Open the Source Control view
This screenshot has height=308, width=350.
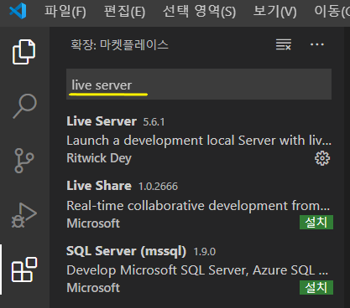(24, 161)
